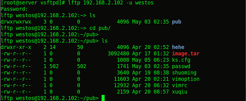Click the May 05 06:23 timestamp

(151, 60)
